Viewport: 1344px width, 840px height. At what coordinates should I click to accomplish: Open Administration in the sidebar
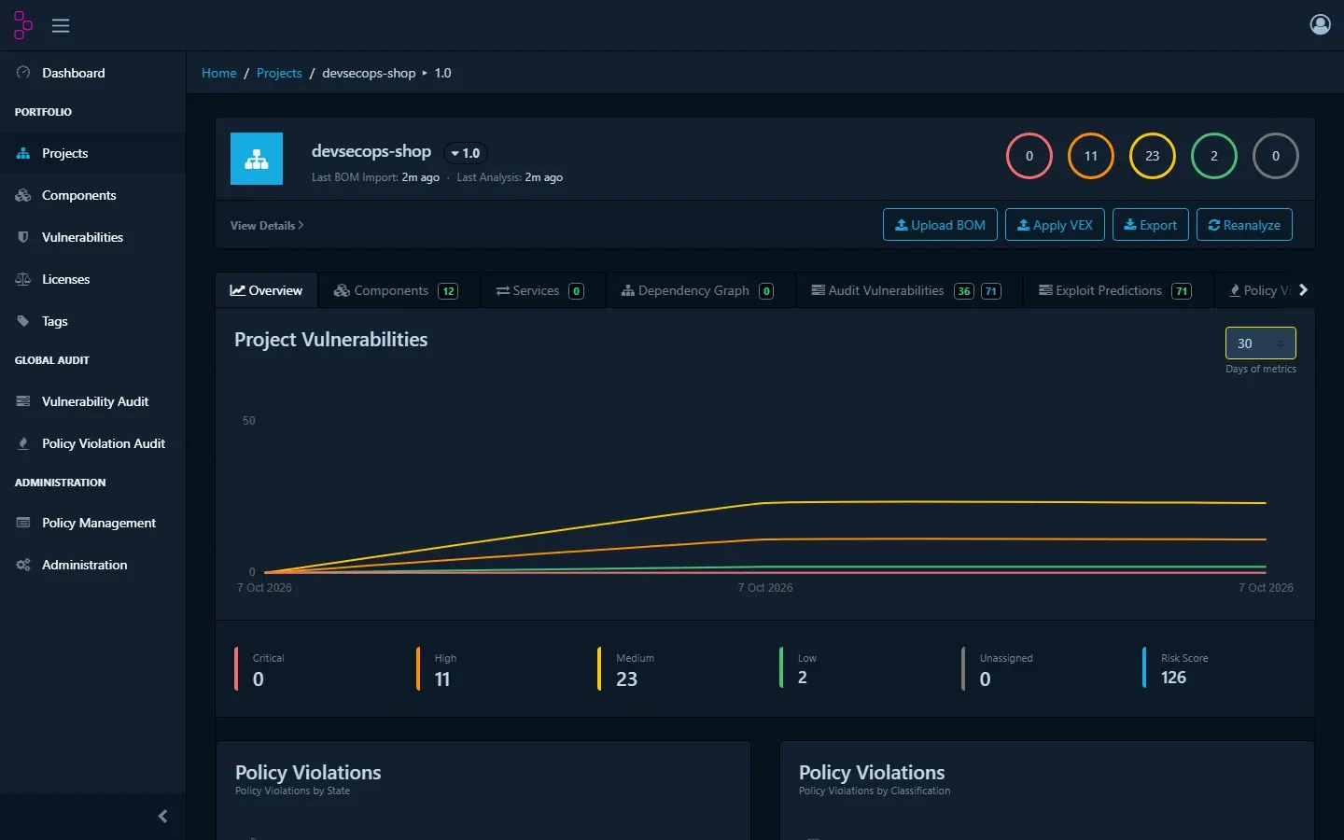tap(93, 565)
